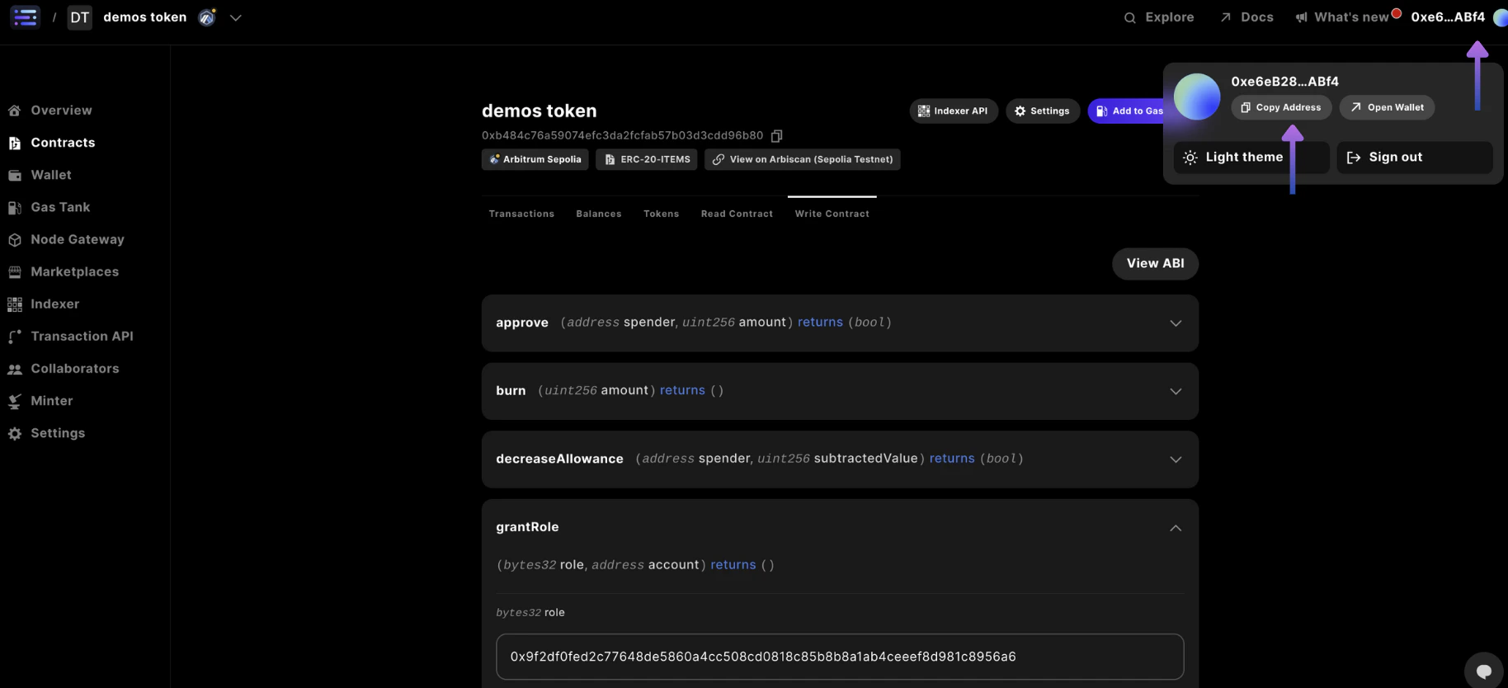Click Open Wallet in the wallet popup
This screenshot has width=1508, height=688.
coord(1387,107)
